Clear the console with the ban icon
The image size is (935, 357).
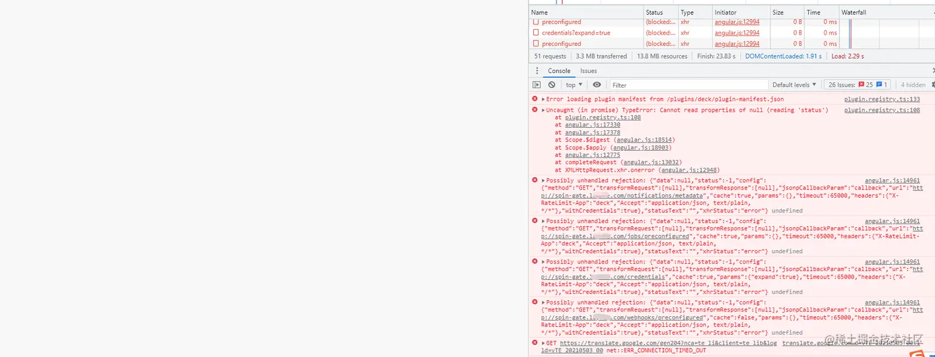pos(552,85)
